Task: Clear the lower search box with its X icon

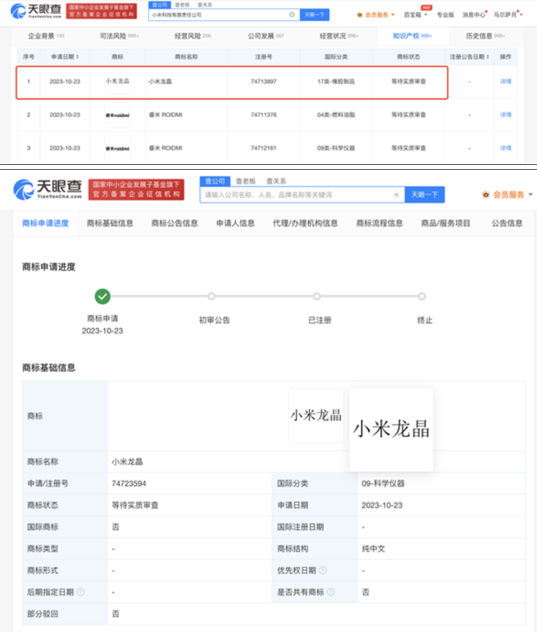Action: point(396,195)
